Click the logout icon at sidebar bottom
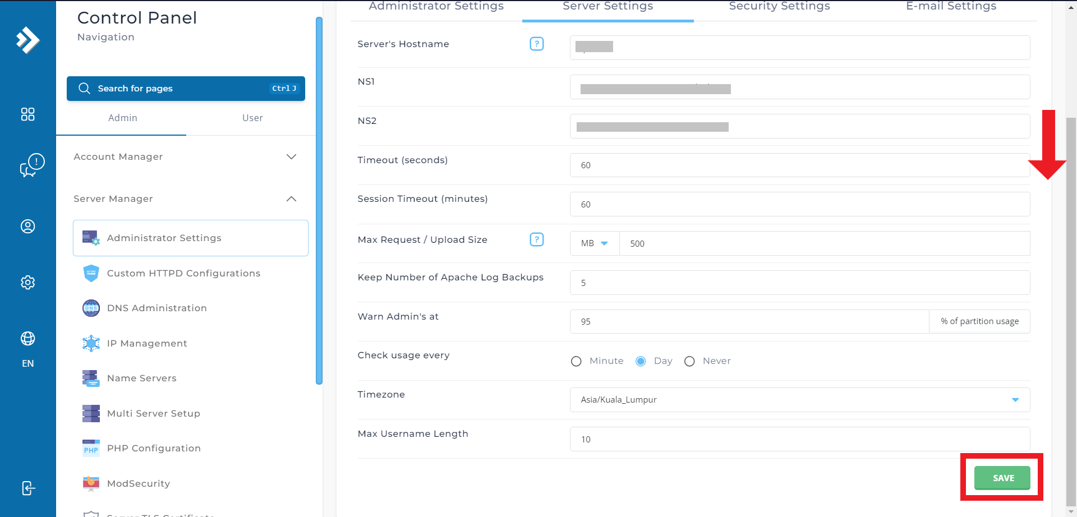 [x=28, y=488]
